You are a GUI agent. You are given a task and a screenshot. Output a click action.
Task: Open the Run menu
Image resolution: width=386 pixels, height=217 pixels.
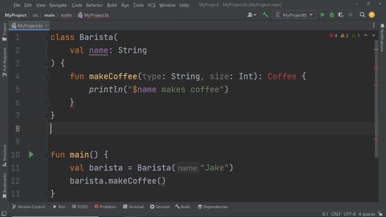pyautogui.click(x=125, y=5)
